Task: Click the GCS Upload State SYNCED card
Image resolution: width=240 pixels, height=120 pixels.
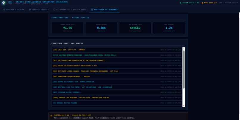Action: point(135,28)
